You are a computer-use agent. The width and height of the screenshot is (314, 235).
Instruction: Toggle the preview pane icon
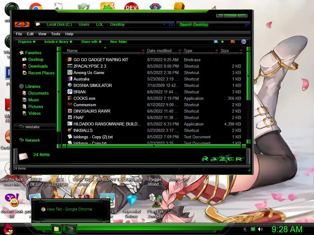point(233,42)
